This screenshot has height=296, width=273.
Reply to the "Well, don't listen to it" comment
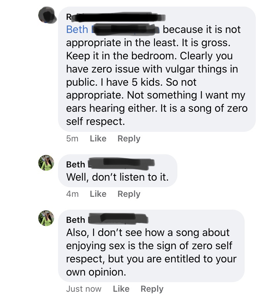(x=129, y=194)
